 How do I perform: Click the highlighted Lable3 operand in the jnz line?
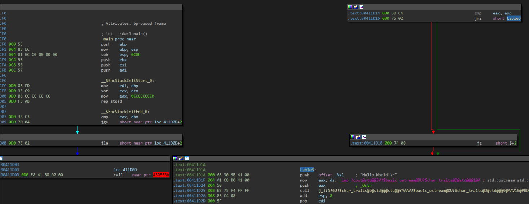(513, 18)
